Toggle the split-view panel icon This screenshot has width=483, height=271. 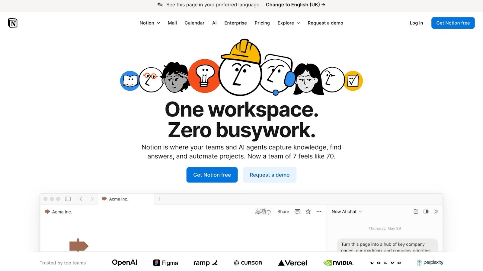(x=426, y=211)
